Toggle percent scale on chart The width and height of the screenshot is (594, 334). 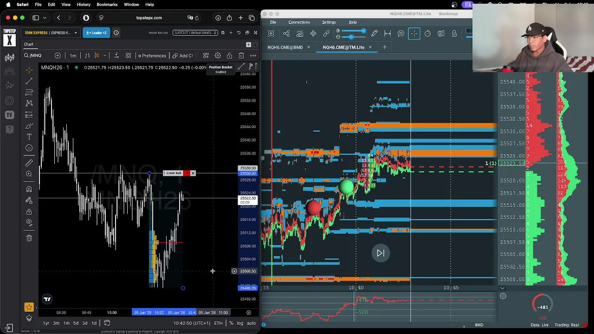point(231,323)
